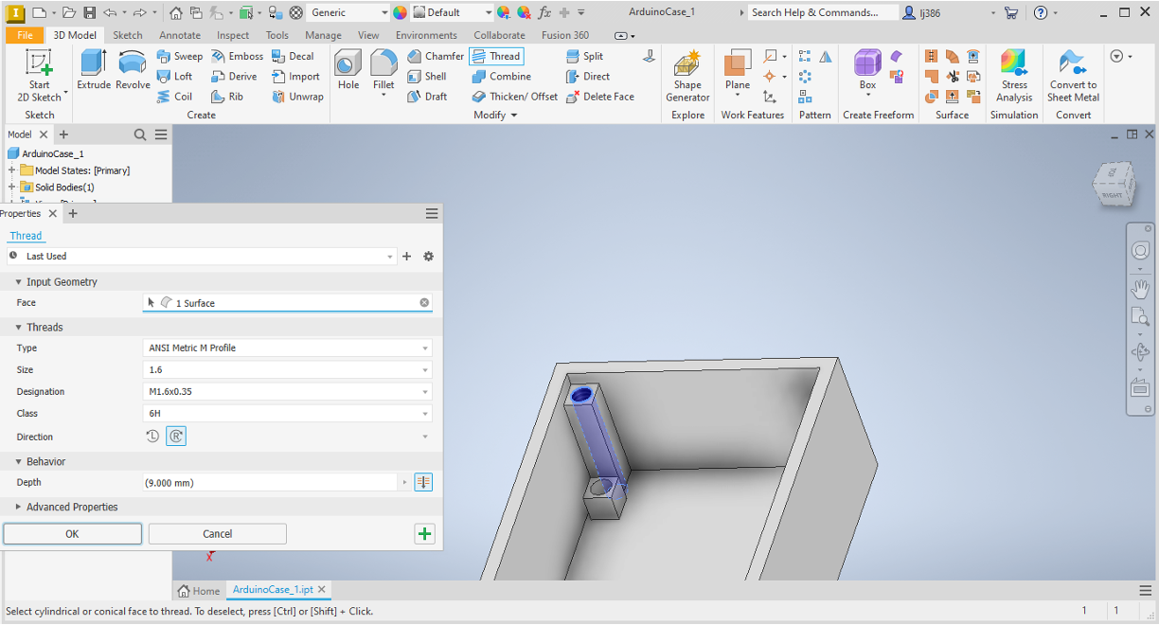Click the appearance color wheel icon

[400, 12]
